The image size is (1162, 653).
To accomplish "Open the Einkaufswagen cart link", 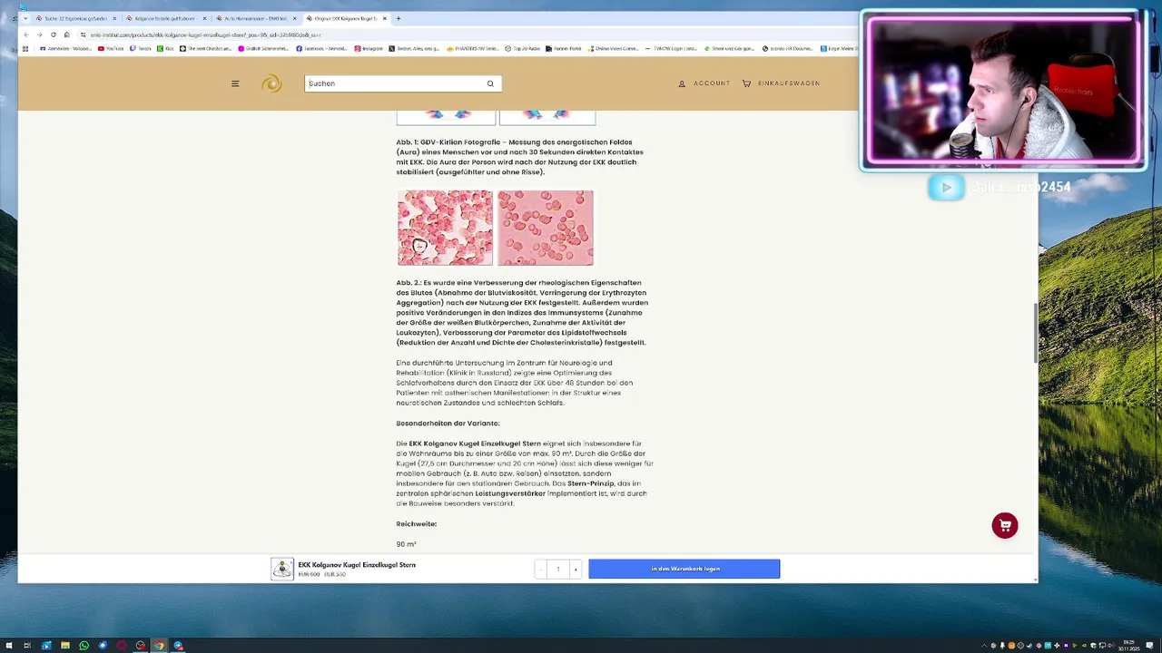I will [781, 83].
